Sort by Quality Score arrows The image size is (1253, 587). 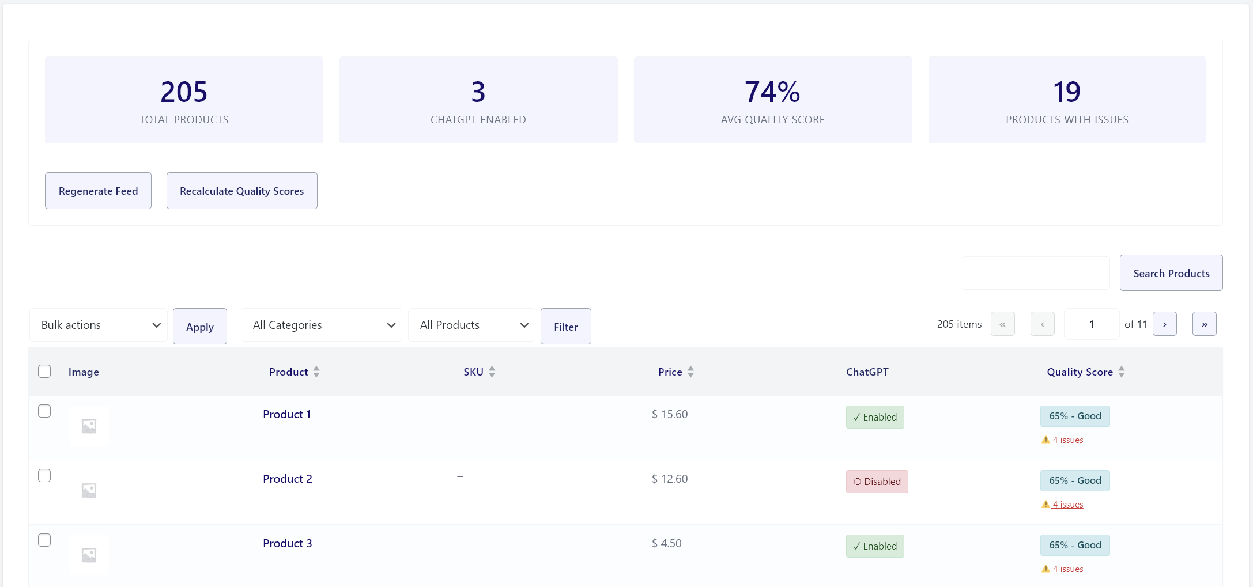tap(1121, 372)
